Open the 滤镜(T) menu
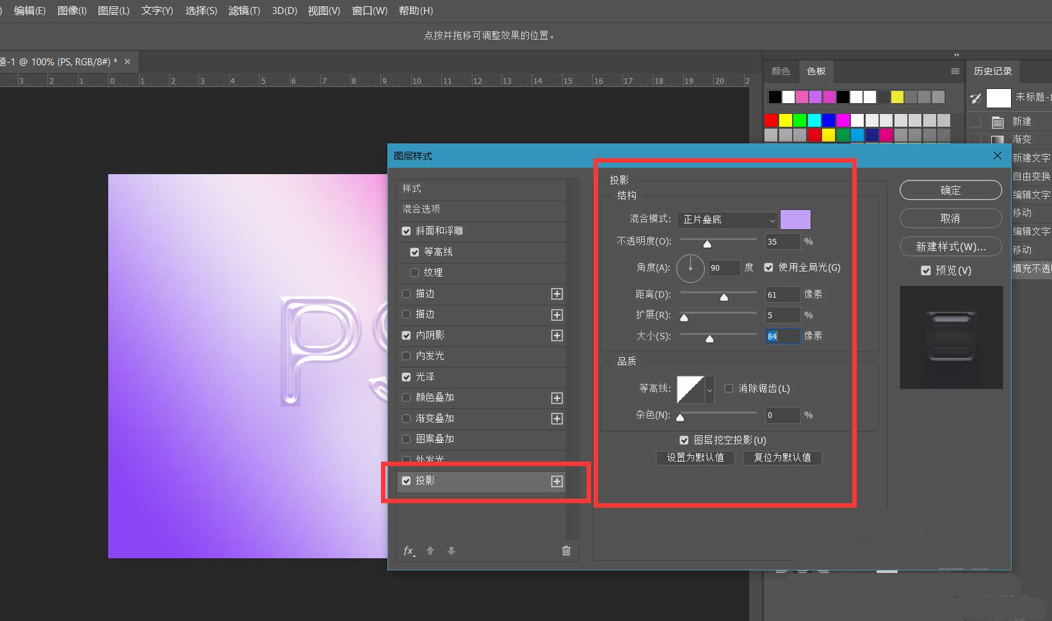1052x621 pixels. (244, 11)
